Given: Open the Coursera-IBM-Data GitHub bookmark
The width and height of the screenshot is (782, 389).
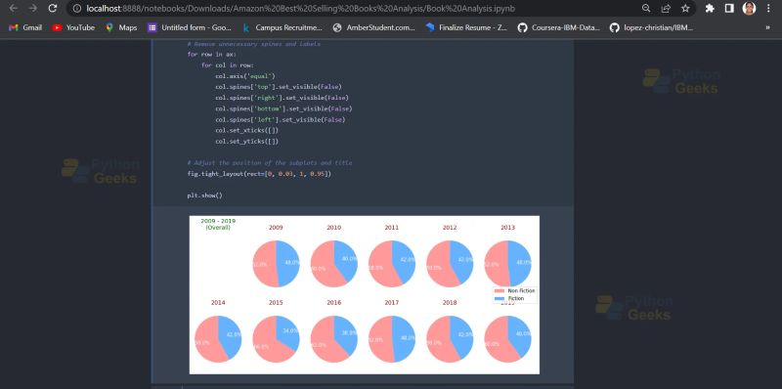Looking at the screenshot, I should 558,28.
